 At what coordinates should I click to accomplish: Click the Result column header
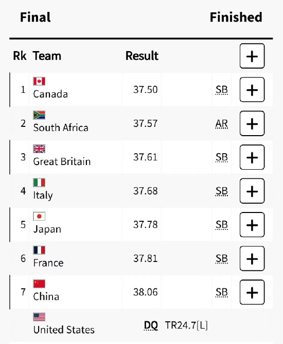tap(142, 56)
